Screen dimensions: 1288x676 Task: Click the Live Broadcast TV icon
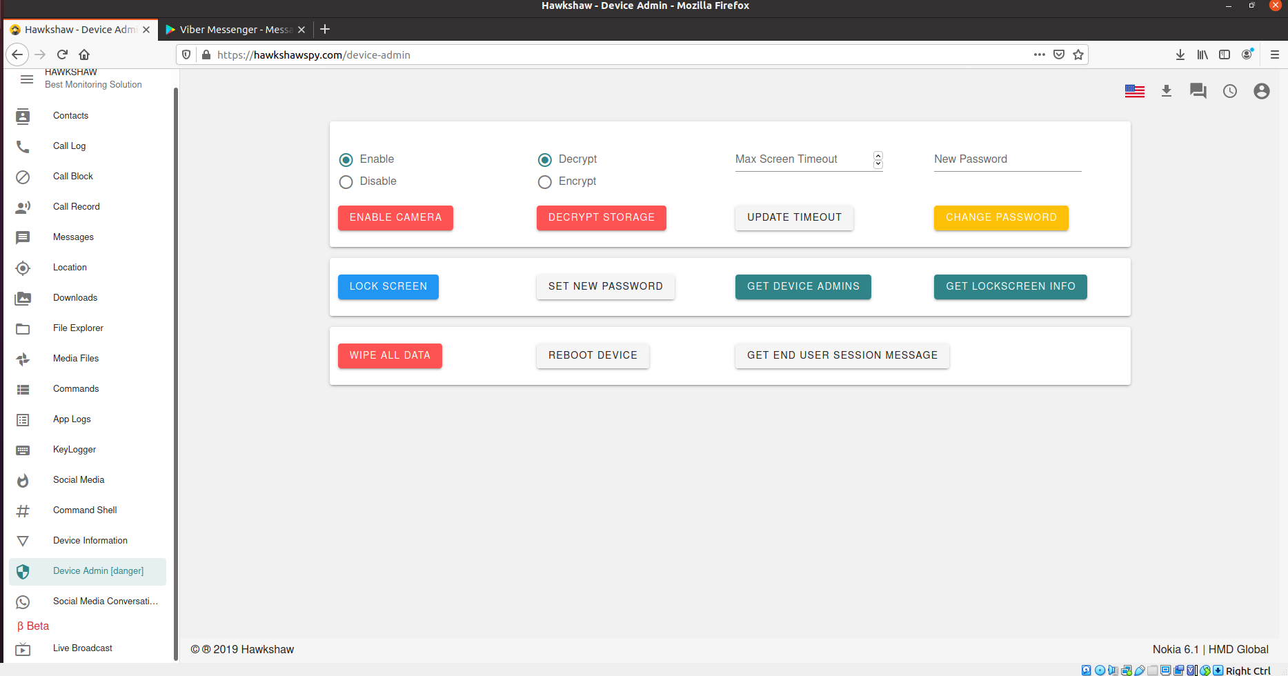click(x=23, y=648)
